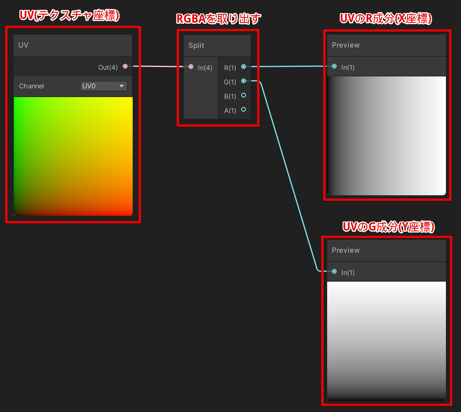Select the G(1) output port on Split
Viewport: 461px width, 412px height.
[x=243, y=81]
